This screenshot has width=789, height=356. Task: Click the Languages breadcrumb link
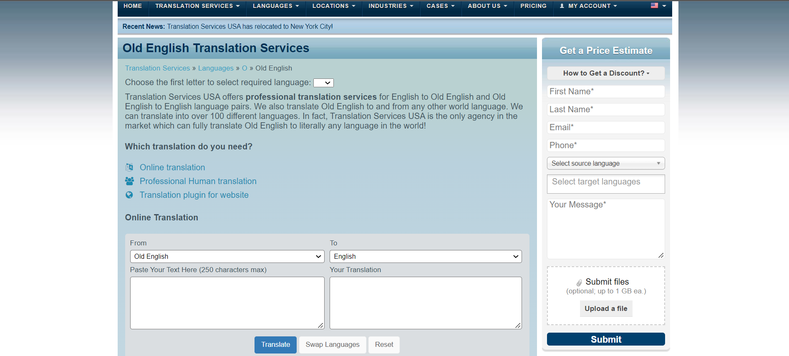point(216,68)
